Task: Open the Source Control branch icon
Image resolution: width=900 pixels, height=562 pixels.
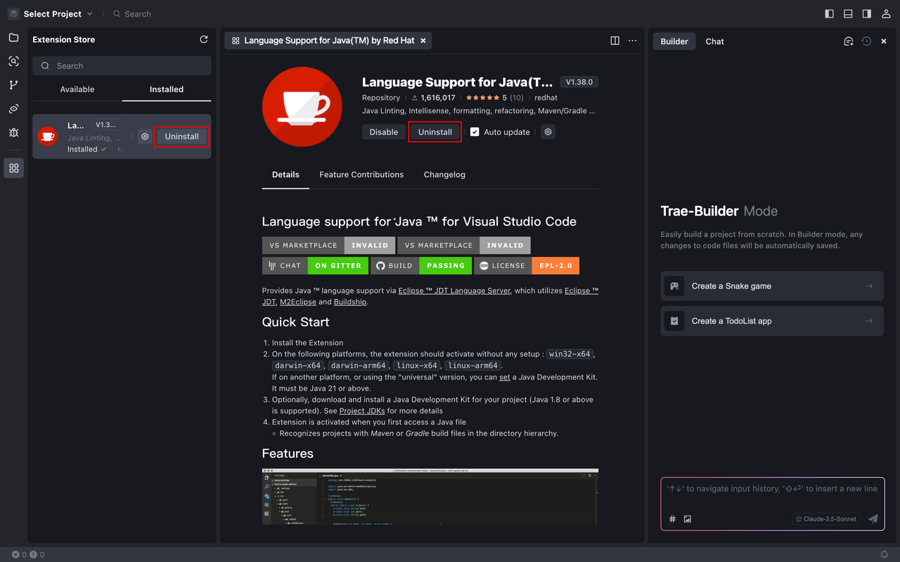Action: pos(13,85)
